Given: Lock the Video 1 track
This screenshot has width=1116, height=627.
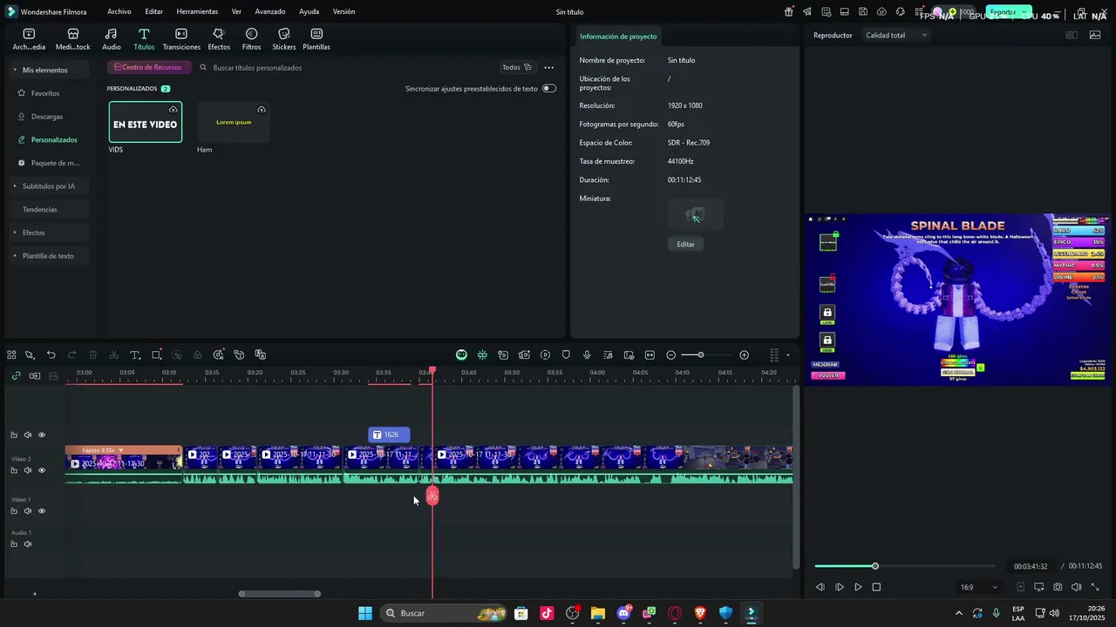Looking at the screenshot, I should click(x=14, y=511).
